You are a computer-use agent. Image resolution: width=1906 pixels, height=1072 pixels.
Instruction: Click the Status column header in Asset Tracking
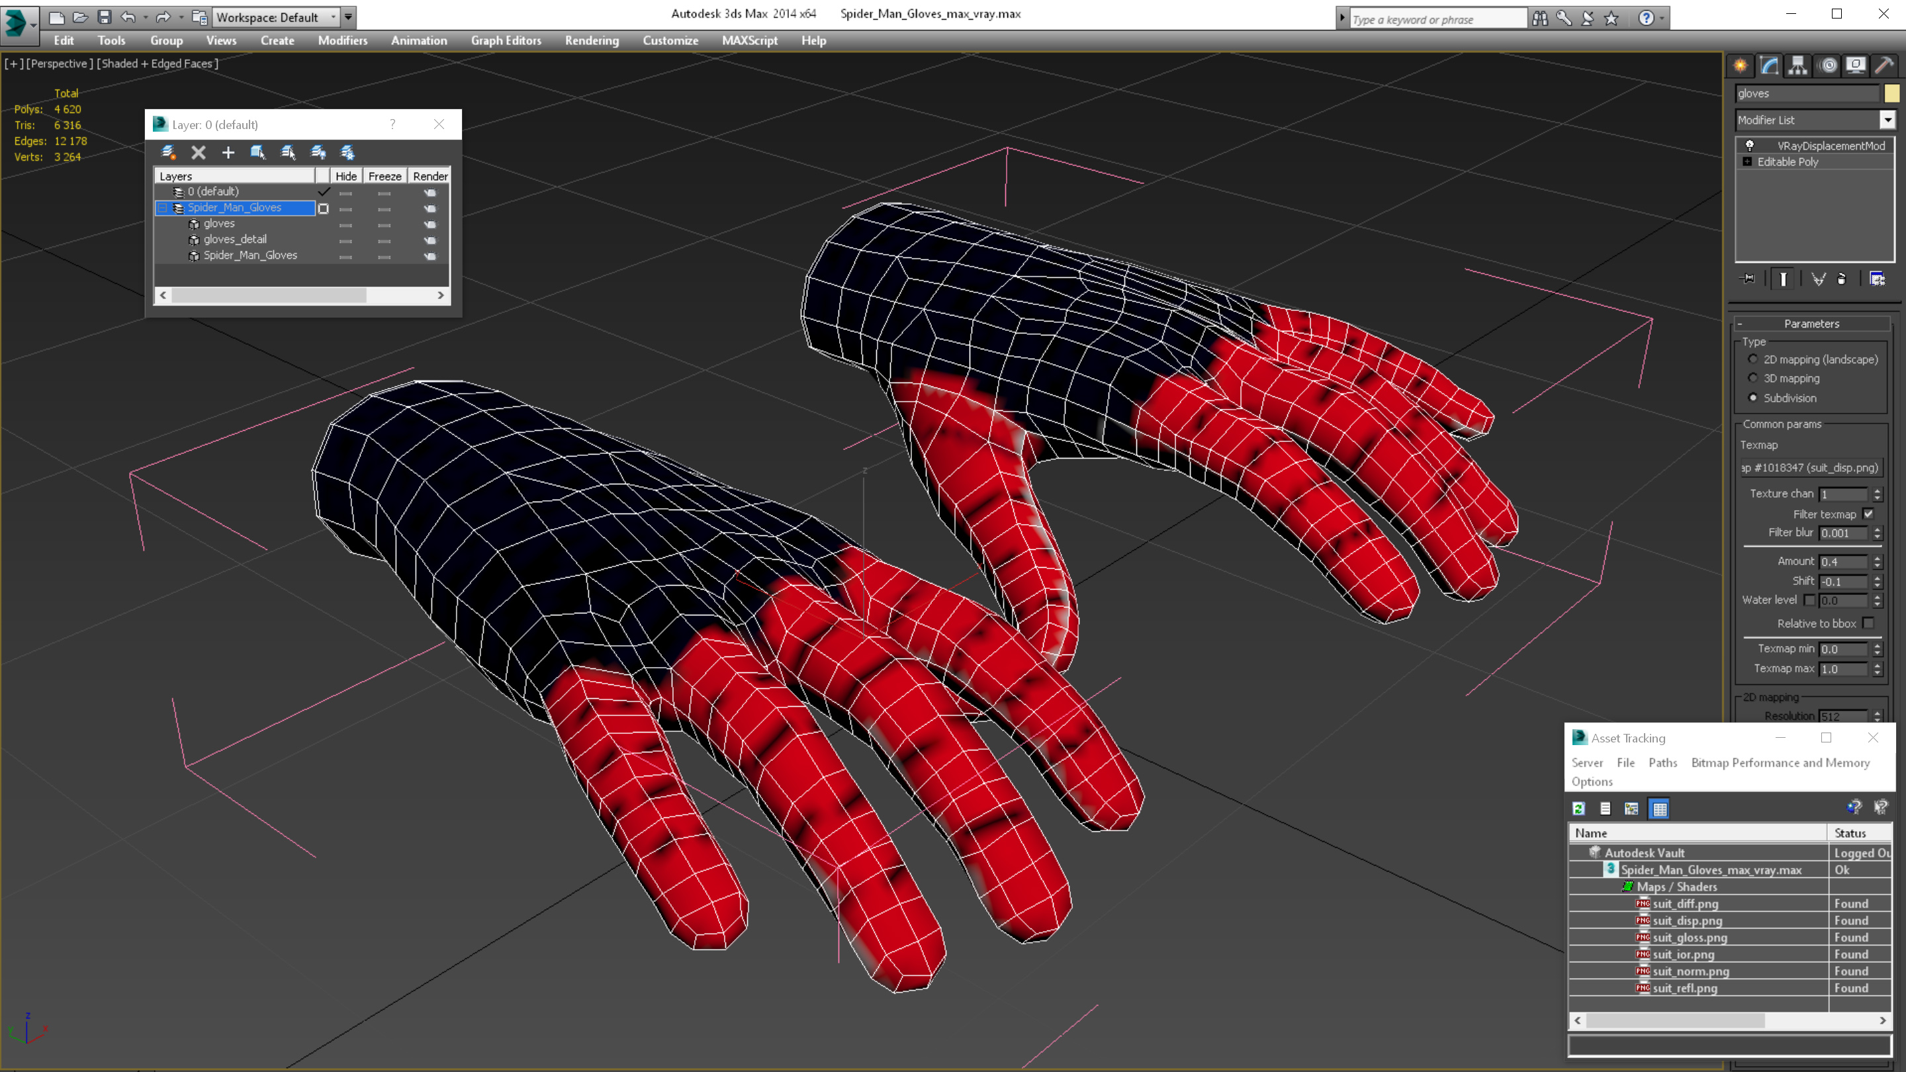tap(1860, 833)
